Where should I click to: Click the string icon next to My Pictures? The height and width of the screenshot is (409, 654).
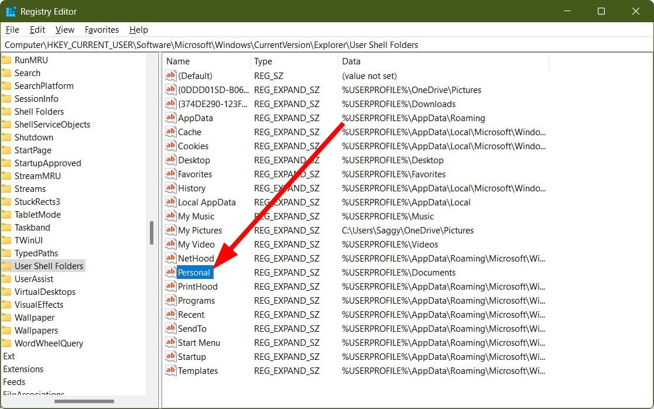click(170, 230)
